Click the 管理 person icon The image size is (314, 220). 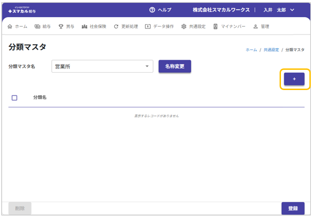[x=256, y=27]
